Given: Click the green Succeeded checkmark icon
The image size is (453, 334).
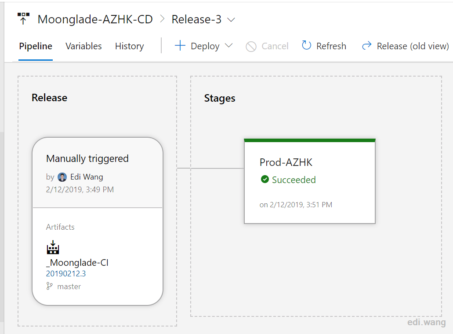Looking at the screenshot, I should tap(265, 180).
